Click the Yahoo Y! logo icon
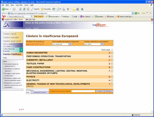The image size is (154, 117). coord(4,16)
